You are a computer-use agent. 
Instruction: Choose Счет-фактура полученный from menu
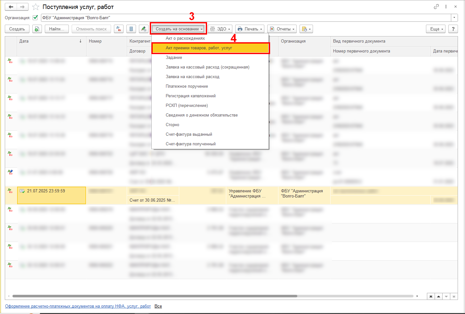click(x=190, y=144)
